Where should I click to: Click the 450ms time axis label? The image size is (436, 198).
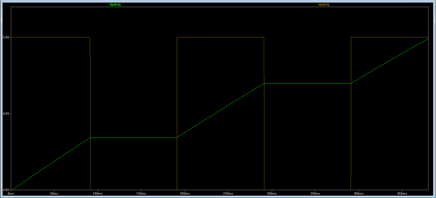tap(402, 193)
